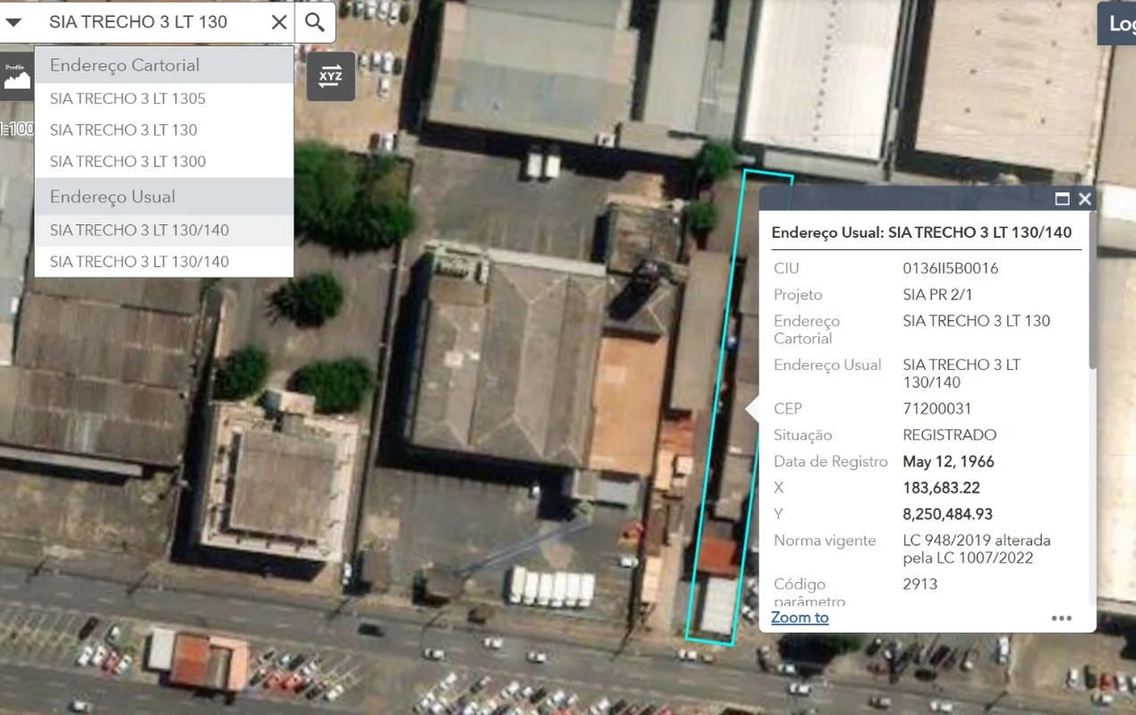
Task: Select the highlighted SIA TRECHO 3 LT 130/140 suggestion
Action: click(x=164, y=230)
